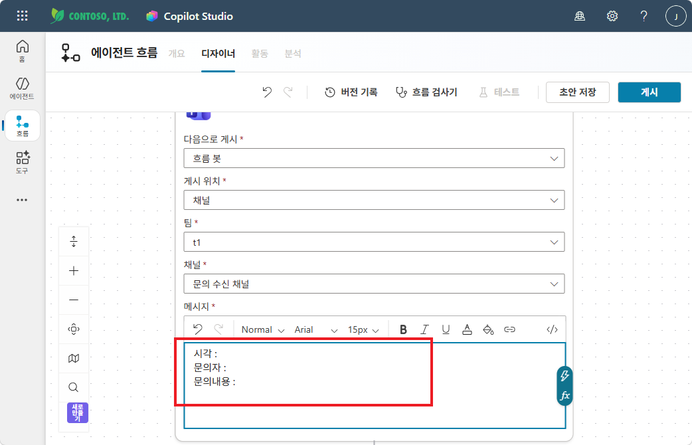This screenshot has width=692, height=445.
Task: Undo in the message editor toolbar
Action: (x=198, y=329)
